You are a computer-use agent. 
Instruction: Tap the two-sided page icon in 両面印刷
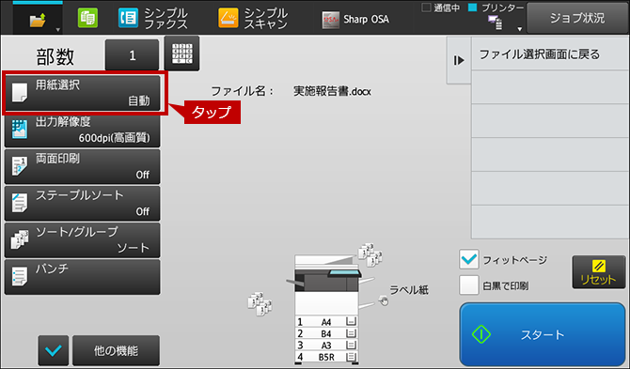(x=20, y=166)
